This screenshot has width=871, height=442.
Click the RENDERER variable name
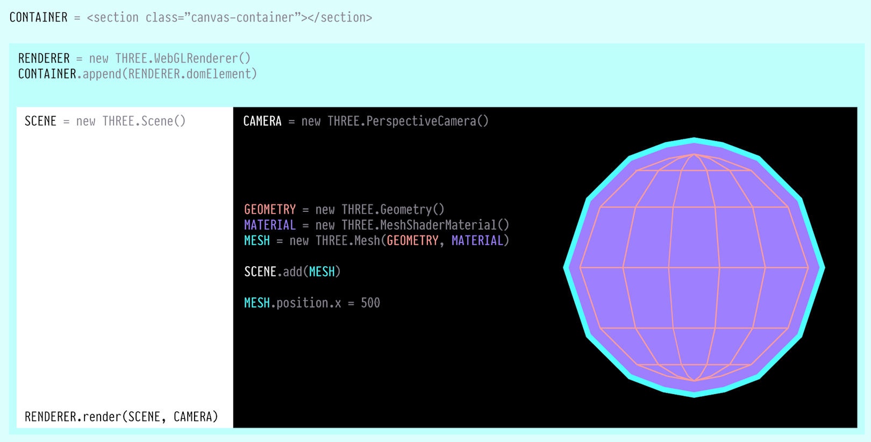[44, 59]
